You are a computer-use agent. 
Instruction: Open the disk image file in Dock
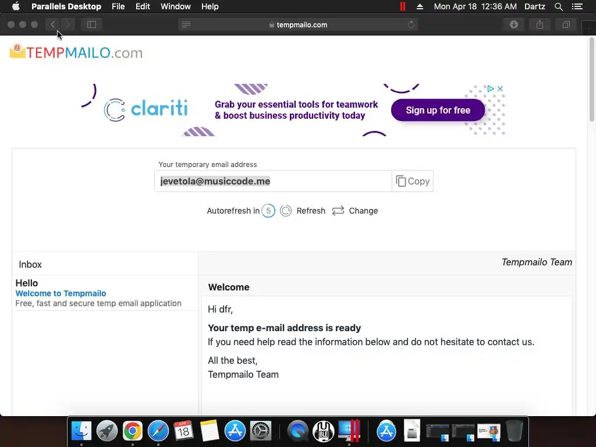point(412,430)
